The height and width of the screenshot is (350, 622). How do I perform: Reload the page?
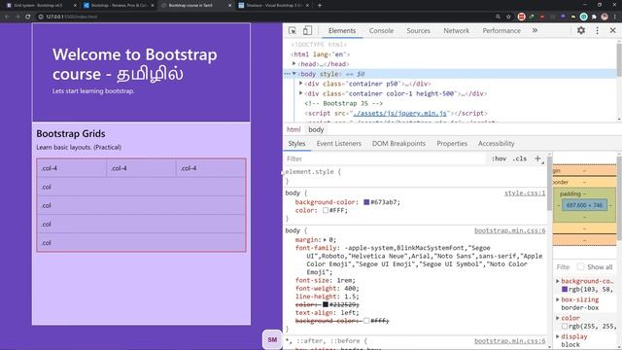click(x=28, y=17)
